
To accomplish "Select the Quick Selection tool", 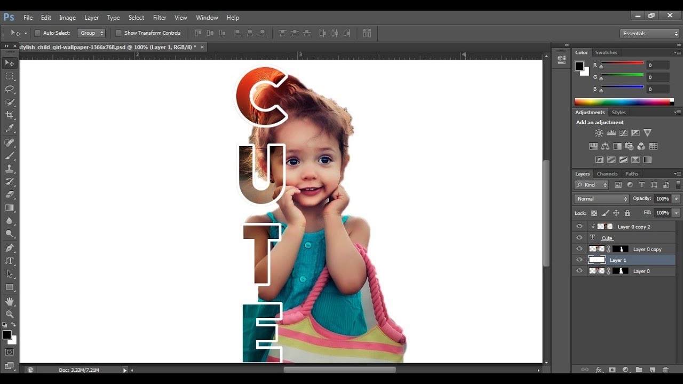I will (10, 102).
